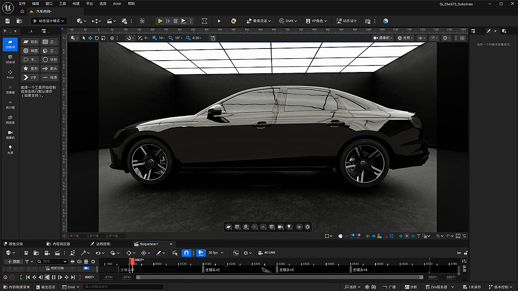This screenshot has height=291, width=518.
Task: Click the 输出日志 output log button
Action: [x=46, y=287]
